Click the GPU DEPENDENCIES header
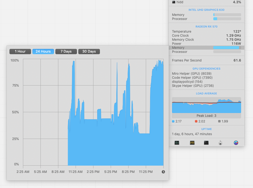The image size is (253, 188). point(206,69)
